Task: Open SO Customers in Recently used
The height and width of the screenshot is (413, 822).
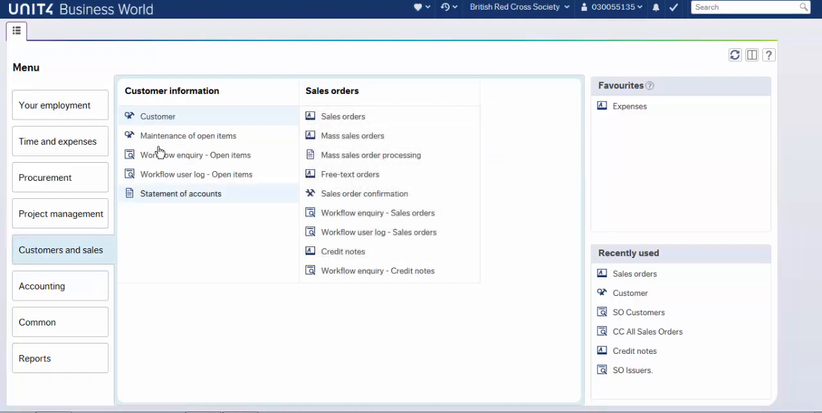Action: click(x=639, y=313)
